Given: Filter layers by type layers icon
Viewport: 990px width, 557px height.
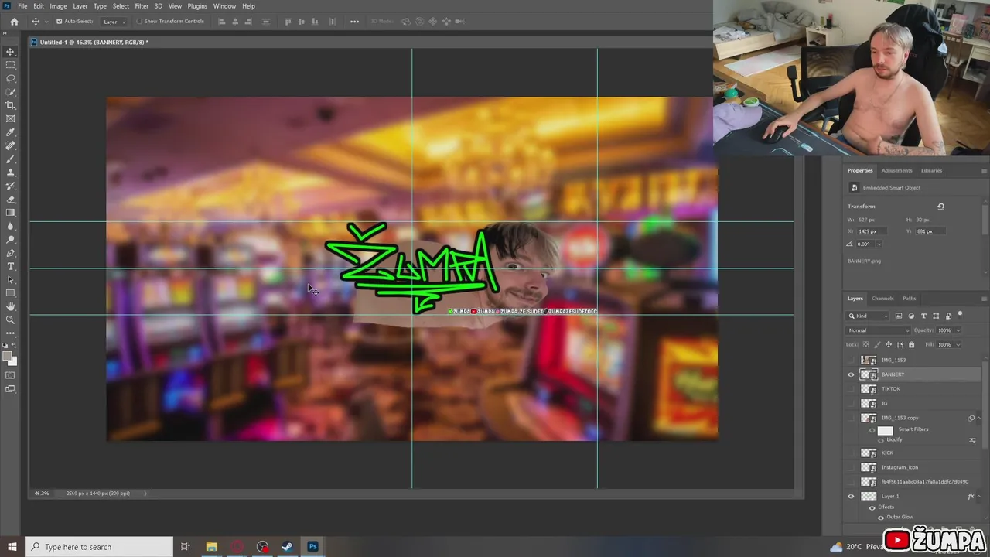Looking at the screenshot, I should (923, 316).
